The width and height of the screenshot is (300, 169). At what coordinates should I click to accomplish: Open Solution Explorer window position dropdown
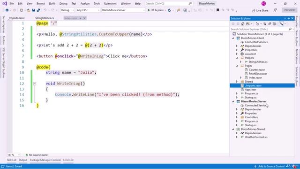tap(285, 18)
